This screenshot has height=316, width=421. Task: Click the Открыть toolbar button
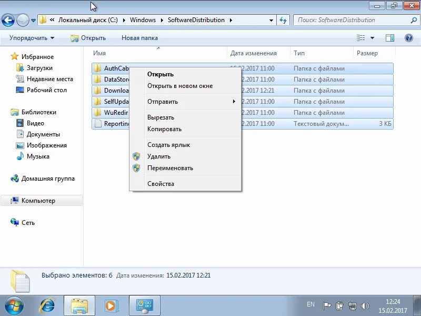[88, 38]
